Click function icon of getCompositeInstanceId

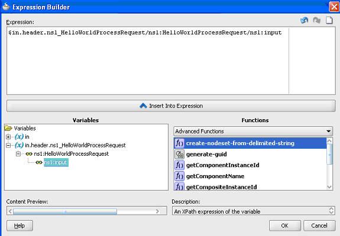pos(179,186)
